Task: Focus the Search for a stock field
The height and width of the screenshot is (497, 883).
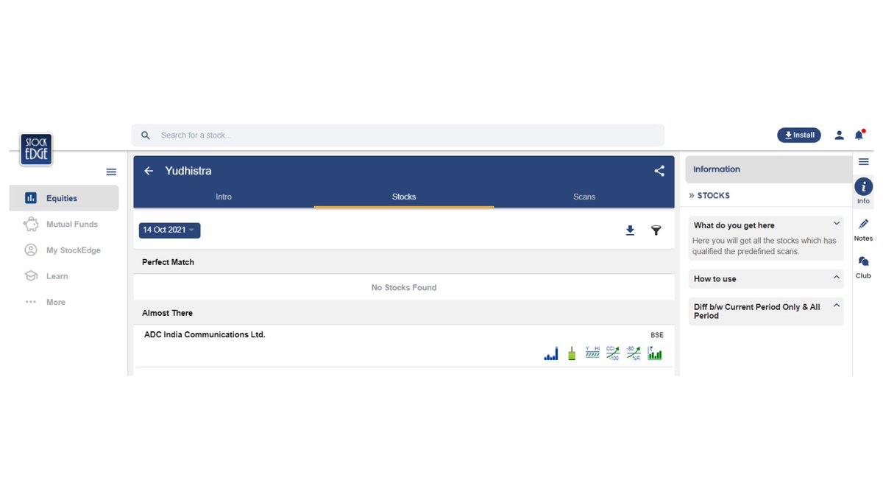Action: coord(398,135)
